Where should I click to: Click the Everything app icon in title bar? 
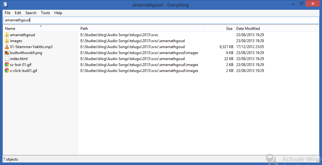(6, 4)
